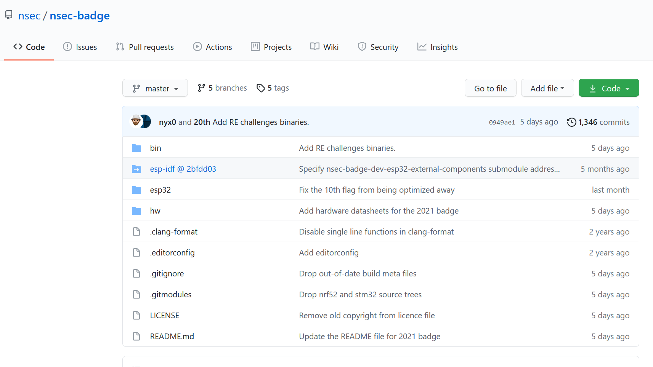Click the repository icon beside nsec
The image size is (653, 367).
pyautogui.click(x=9, y=15)
